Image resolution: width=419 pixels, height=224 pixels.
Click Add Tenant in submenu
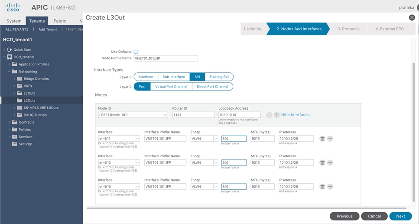(48, 29)
